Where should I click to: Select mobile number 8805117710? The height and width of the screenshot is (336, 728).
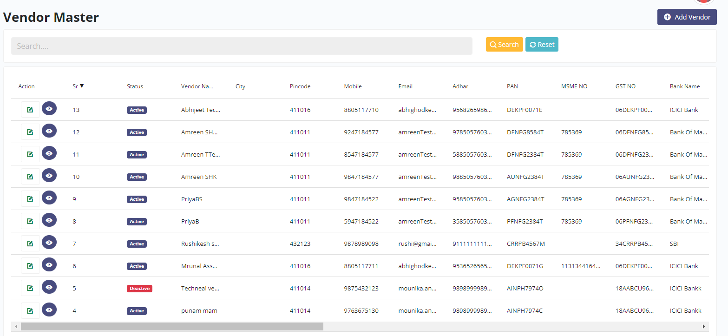(361, 110)
